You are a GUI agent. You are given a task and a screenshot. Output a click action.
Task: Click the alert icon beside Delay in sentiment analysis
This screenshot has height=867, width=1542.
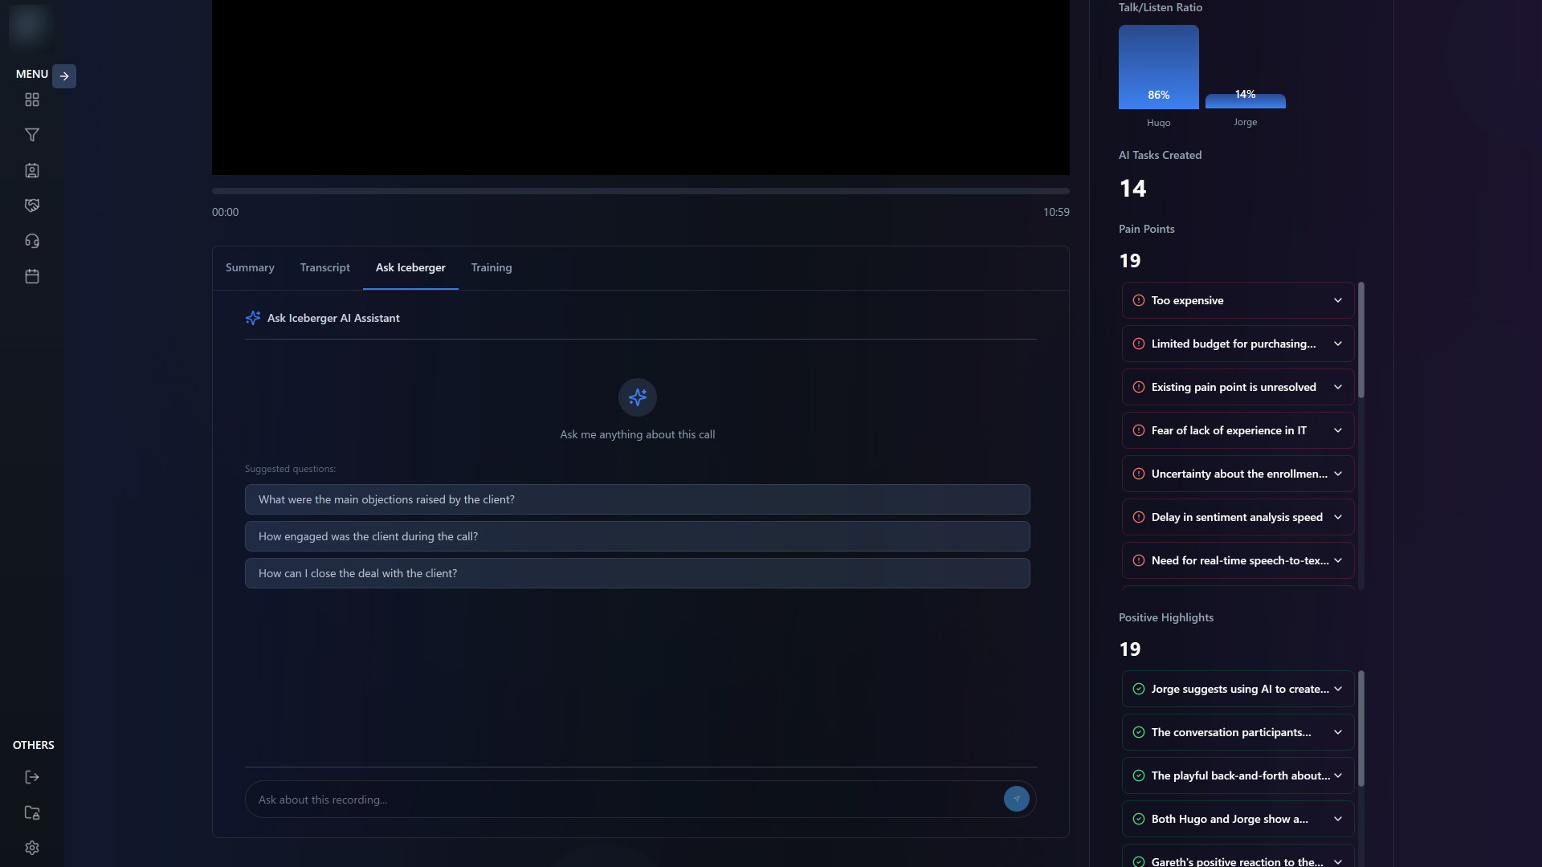(1139, 517)
